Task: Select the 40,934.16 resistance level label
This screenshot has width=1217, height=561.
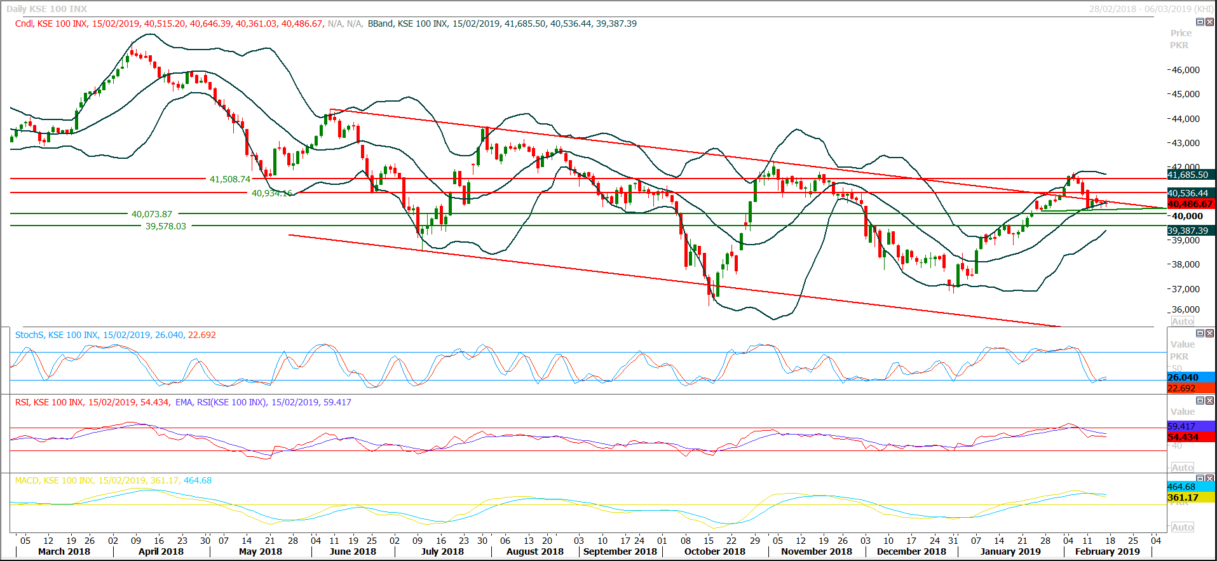Action: point(272,193)
